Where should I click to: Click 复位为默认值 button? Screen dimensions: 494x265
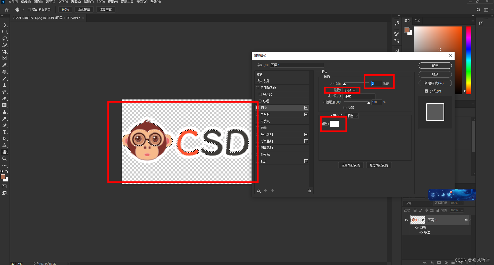pos(379,165)
